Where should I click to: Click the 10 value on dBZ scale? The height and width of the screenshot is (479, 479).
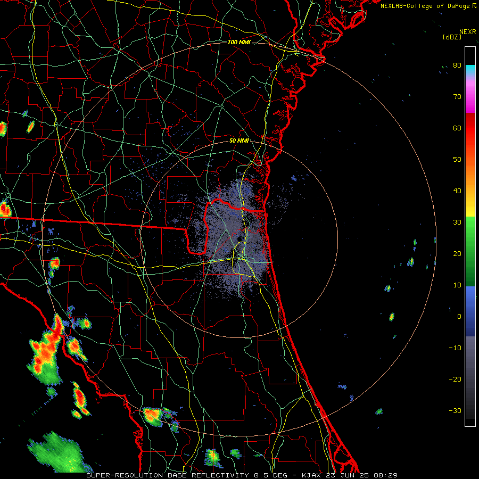point(457,285)
